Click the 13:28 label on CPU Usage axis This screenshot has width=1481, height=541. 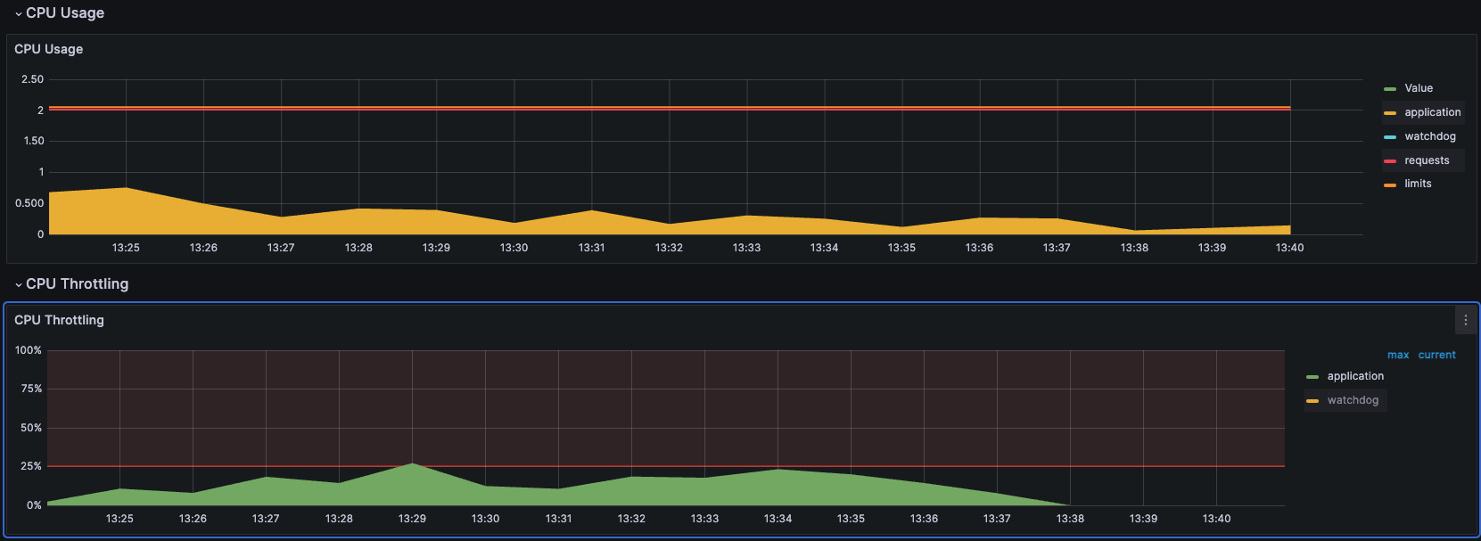click(358, 248)
